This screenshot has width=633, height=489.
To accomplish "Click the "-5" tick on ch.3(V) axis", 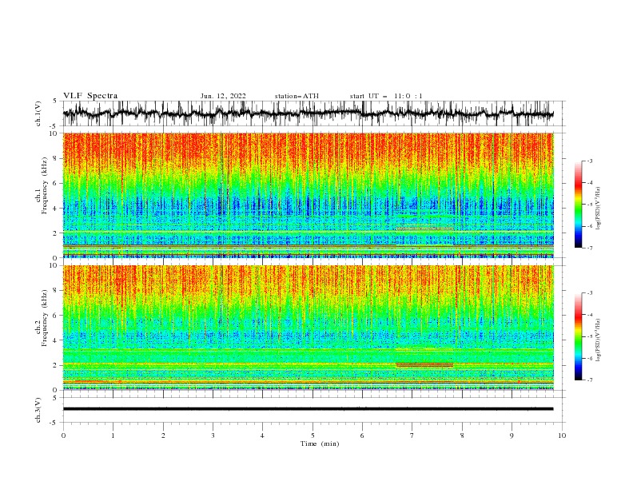I will (x=54, y=423).
